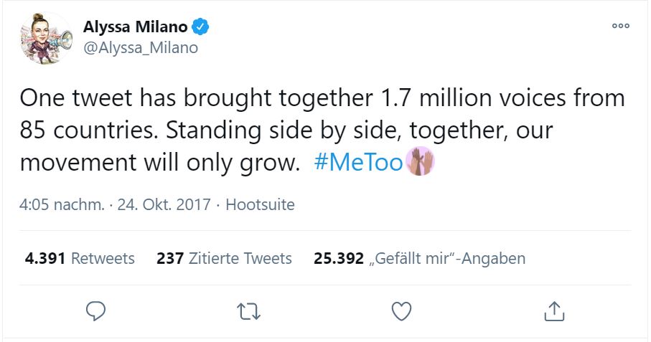
Task: Click the display name Alyssa Milano
Action: [x=136, y=27]
